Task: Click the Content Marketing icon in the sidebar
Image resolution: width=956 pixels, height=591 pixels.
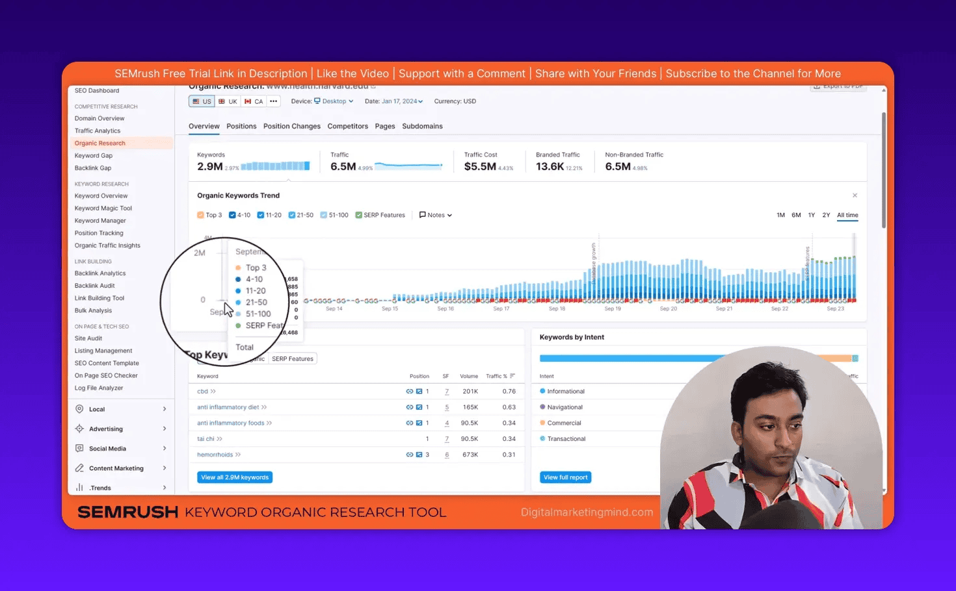Action: tap(79, 468)
